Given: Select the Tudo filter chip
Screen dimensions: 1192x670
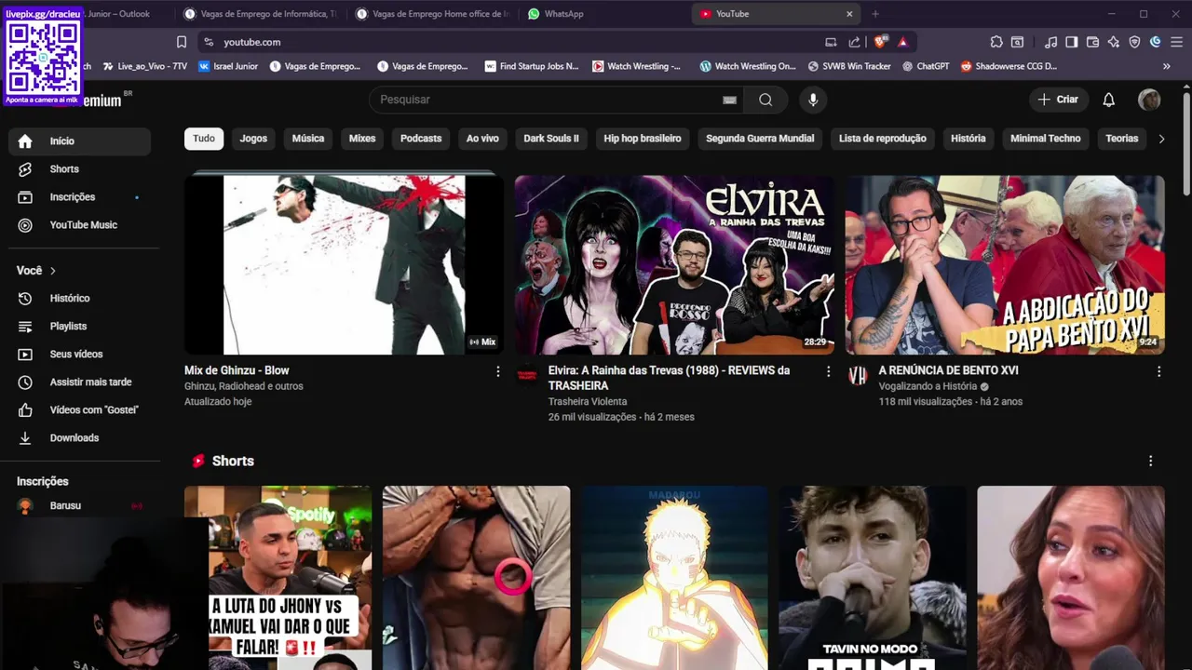Looking at the screenshot, I should [204, 139].
